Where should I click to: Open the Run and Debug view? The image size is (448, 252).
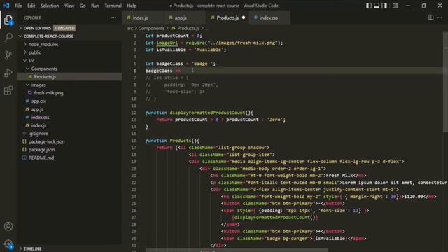coord(8,73)
